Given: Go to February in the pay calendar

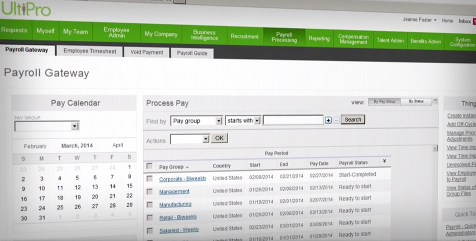Looking at the screenshot, I should pos(35,146).
